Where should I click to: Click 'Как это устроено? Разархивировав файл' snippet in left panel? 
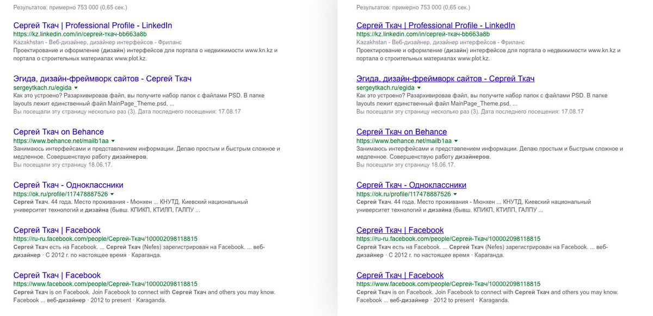[139, 99]
